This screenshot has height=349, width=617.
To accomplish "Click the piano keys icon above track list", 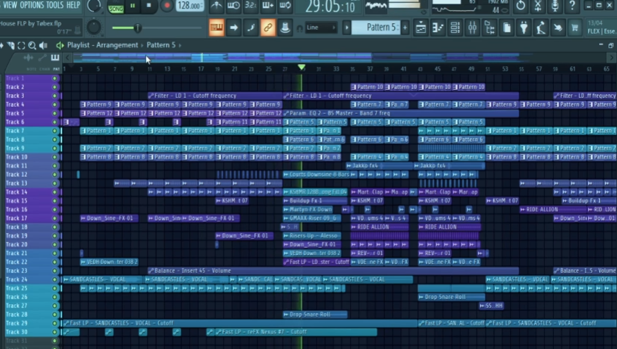I will [55, 58].
